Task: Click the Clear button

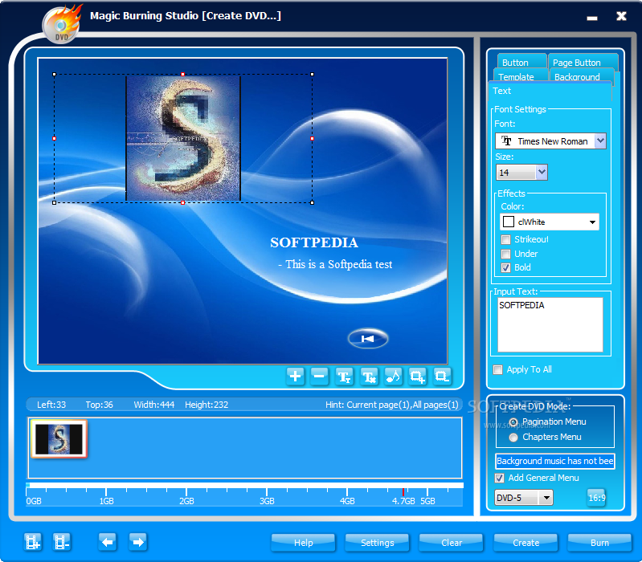Action: (452, 543)
